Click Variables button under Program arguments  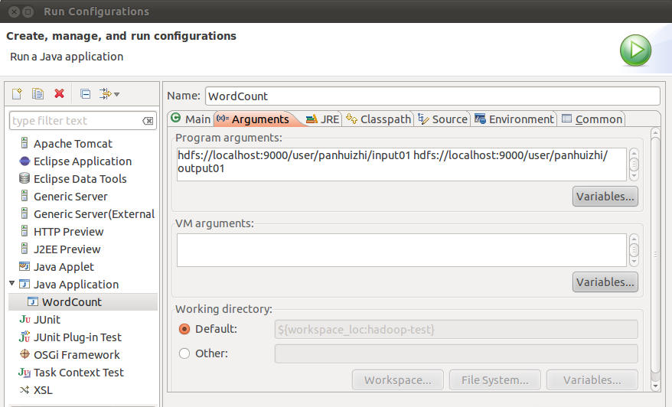tap(605, 196)
